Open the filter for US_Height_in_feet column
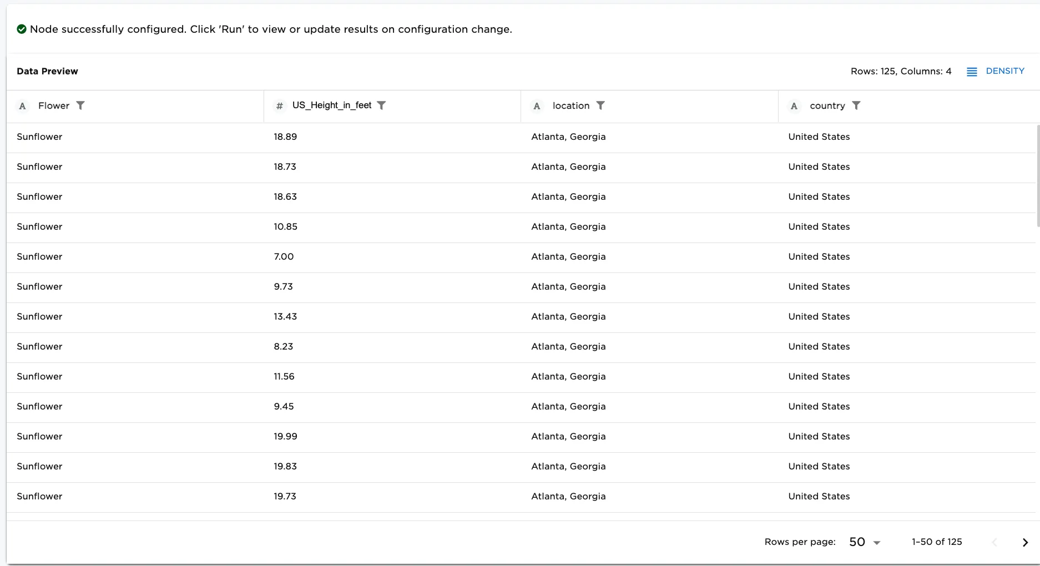1040x566 pixels. pyautogui.click(x=381, y=105)
